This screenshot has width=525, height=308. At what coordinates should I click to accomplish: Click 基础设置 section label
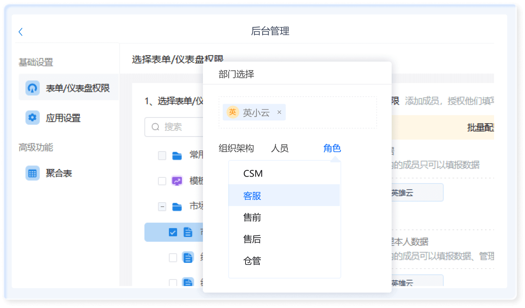click(x=36, y=62)
